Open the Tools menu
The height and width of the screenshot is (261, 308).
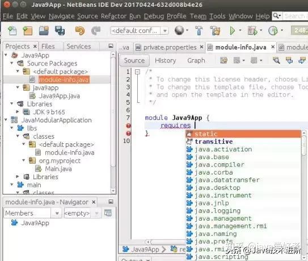[217, 16]
